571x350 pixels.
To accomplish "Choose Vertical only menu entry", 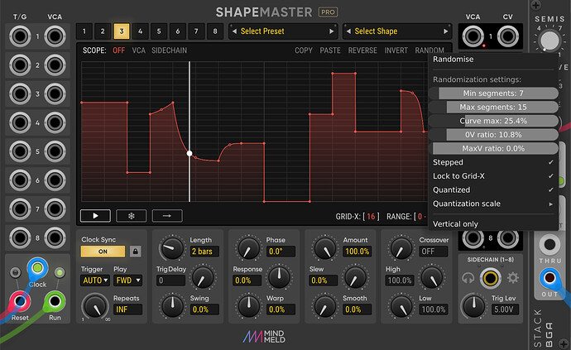I will pyautogui.click(x=493, y=224).
